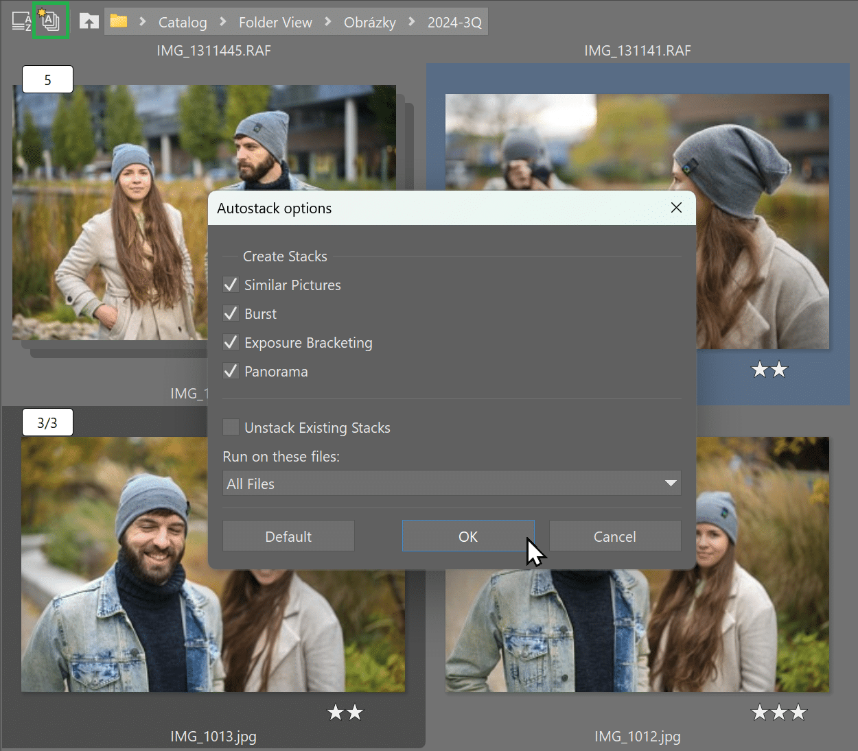Uncheck the Similar Pictures checkbox
Image resolution: width=858 pixels, height=751 pixels.
pyautogui.click(x=231, y=285)
